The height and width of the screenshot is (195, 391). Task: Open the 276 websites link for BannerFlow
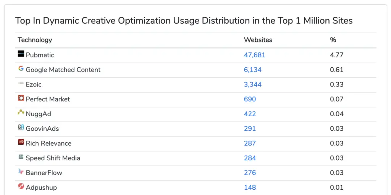point(250,173)
